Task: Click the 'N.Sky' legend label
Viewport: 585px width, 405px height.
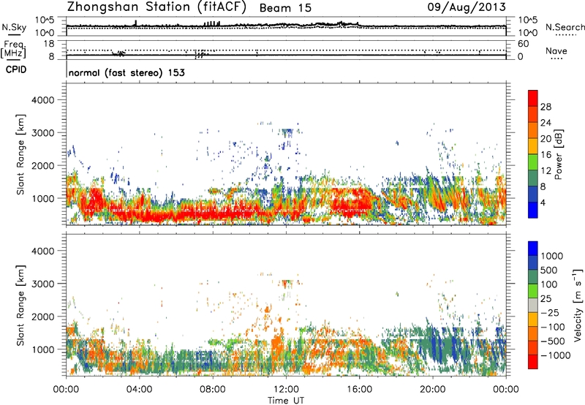Action: (x=14, y=27)
